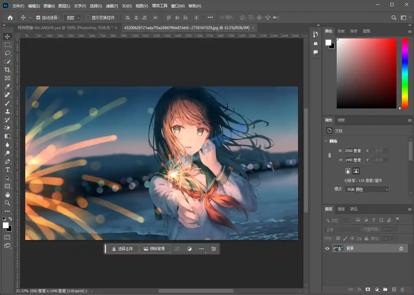Open the RGB 颜色 mode dropdown
The image size is (414, 295).
[367, 189]
